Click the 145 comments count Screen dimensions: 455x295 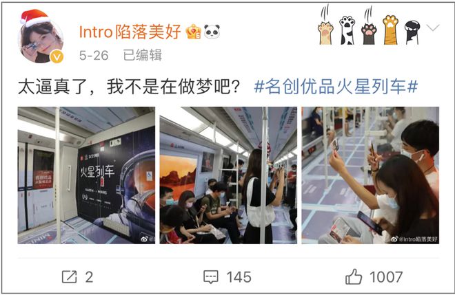click(x=239, y=277)
